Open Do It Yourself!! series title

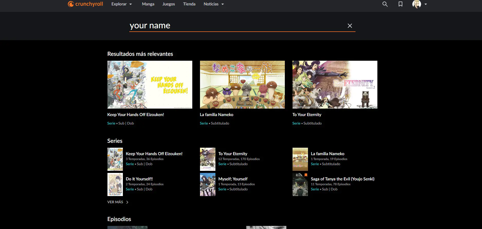click(x=139, y=179)
